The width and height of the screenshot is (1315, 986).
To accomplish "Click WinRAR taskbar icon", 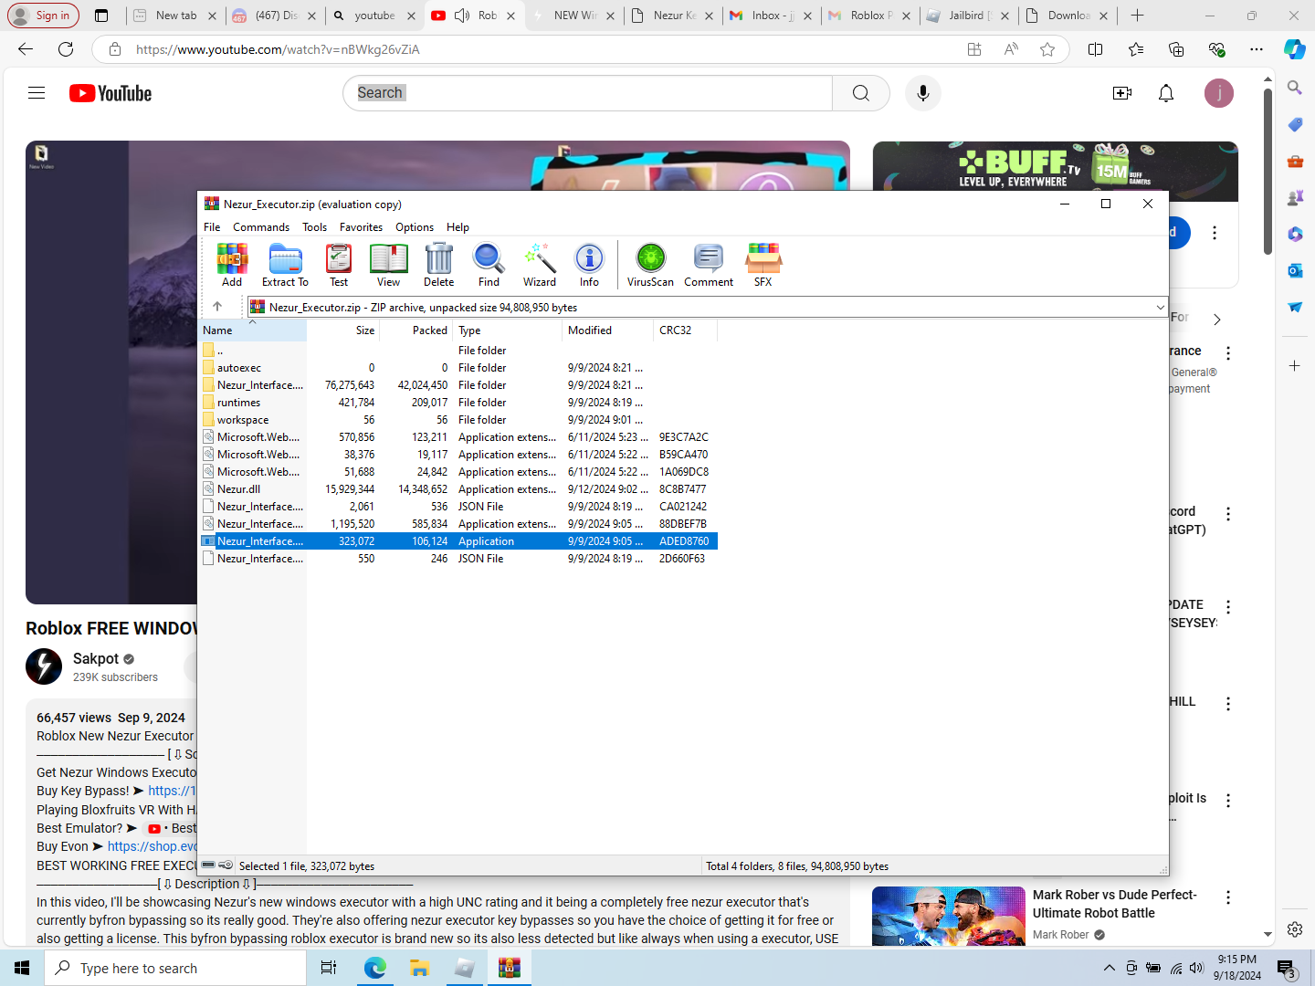I will [509, 968].
